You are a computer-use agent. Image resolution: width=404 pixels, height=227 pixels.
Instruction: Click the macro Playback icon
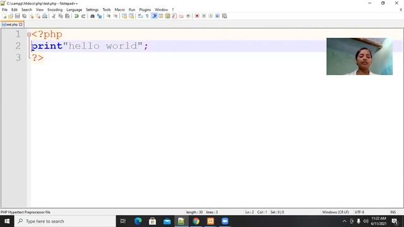click(210, 16)
